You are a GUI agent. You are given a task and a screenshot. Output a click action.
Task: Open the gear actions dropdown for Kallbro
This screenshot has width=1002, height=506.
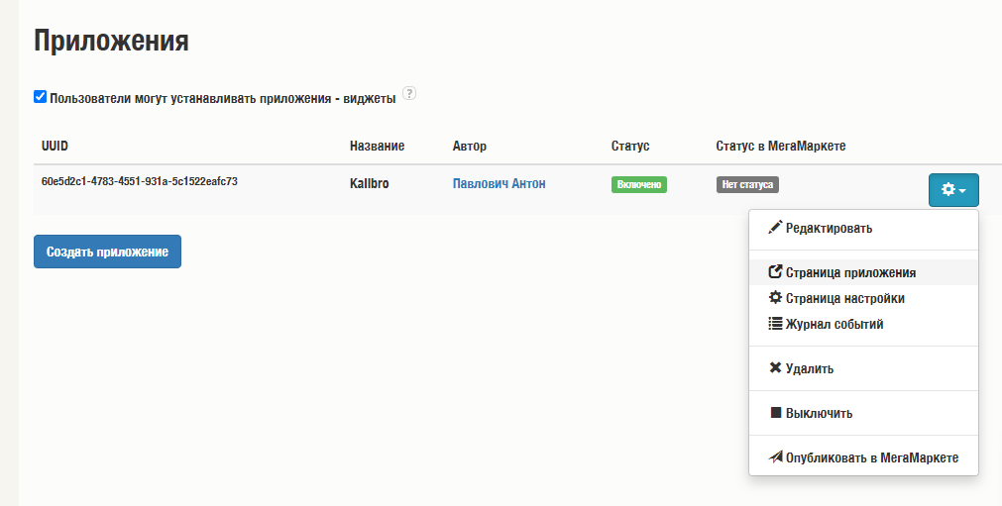[x=953, y=189]
